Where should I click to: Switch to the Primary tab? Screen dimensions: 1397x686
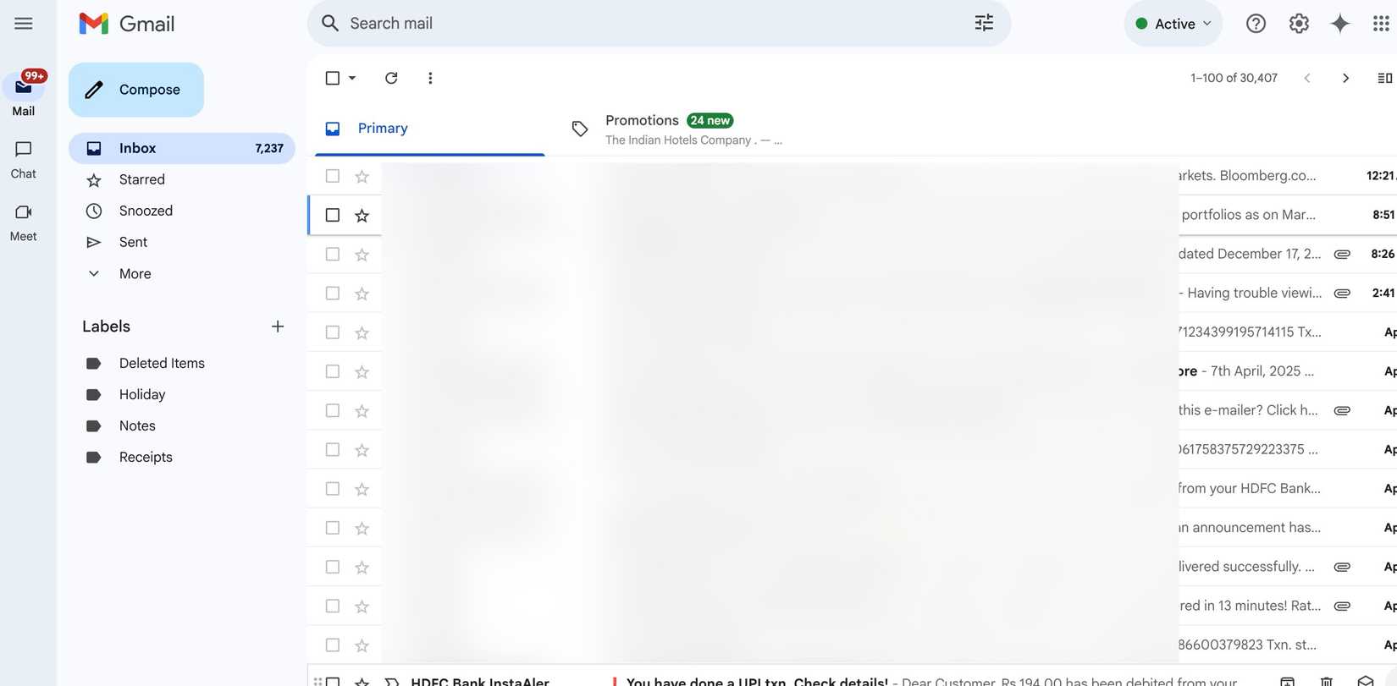430,129
